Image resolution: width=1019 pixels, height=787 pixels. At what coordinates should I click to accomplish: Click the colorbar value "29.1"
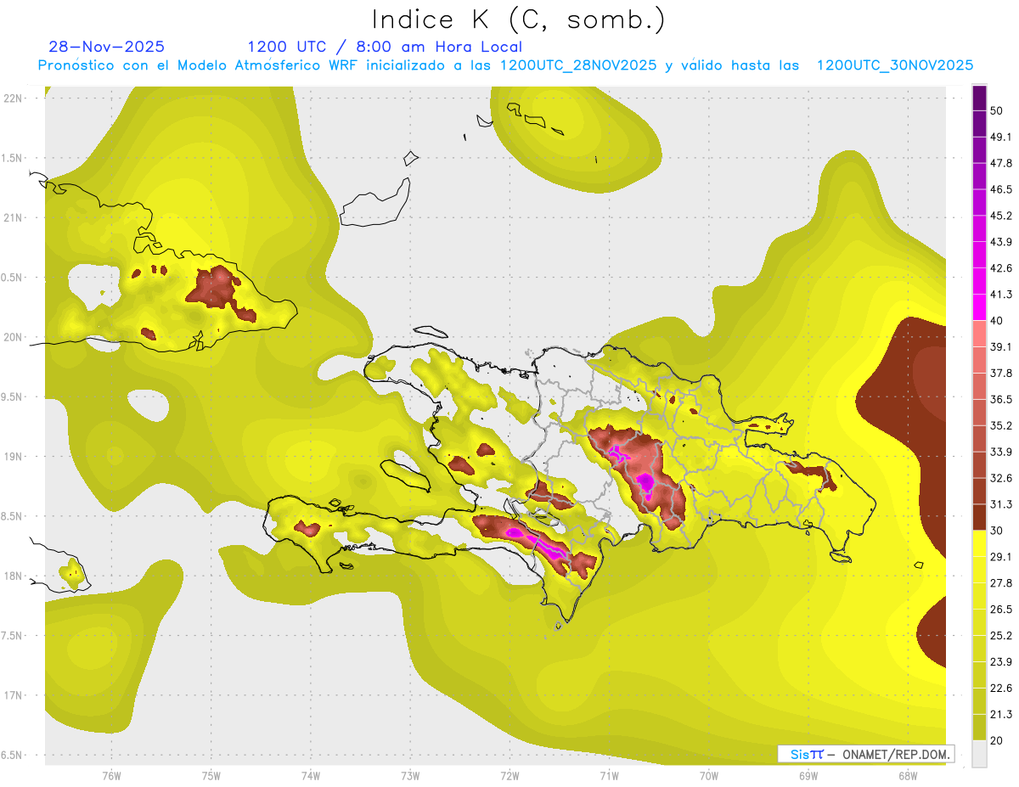point(1001,557)
